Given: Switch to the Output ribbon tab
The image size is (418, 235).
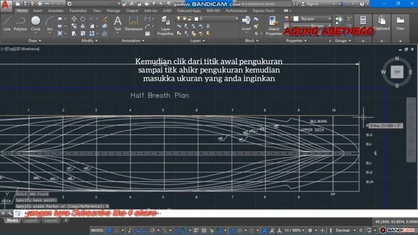Looking at the screenshot, I should [132, 10].
